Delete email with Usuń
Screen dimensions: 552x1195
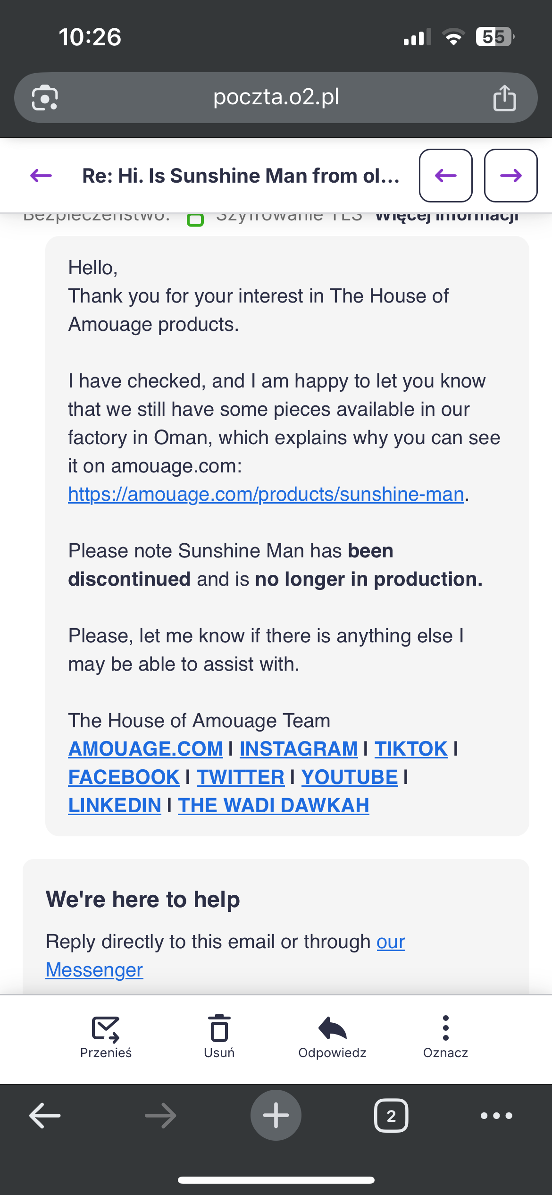219,1037
